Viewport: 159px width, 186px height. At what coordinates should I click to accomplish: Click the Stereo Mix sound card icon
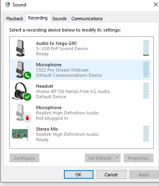pos(21,134)
